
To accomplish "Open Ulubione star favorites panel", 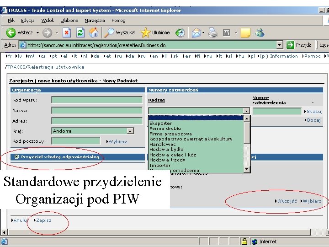I will pyautogui.click(x=145, y=33).
